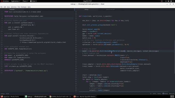Click the LF line ending selector
The height and width of the screenshot is (98, 175).
click(151, 94)
